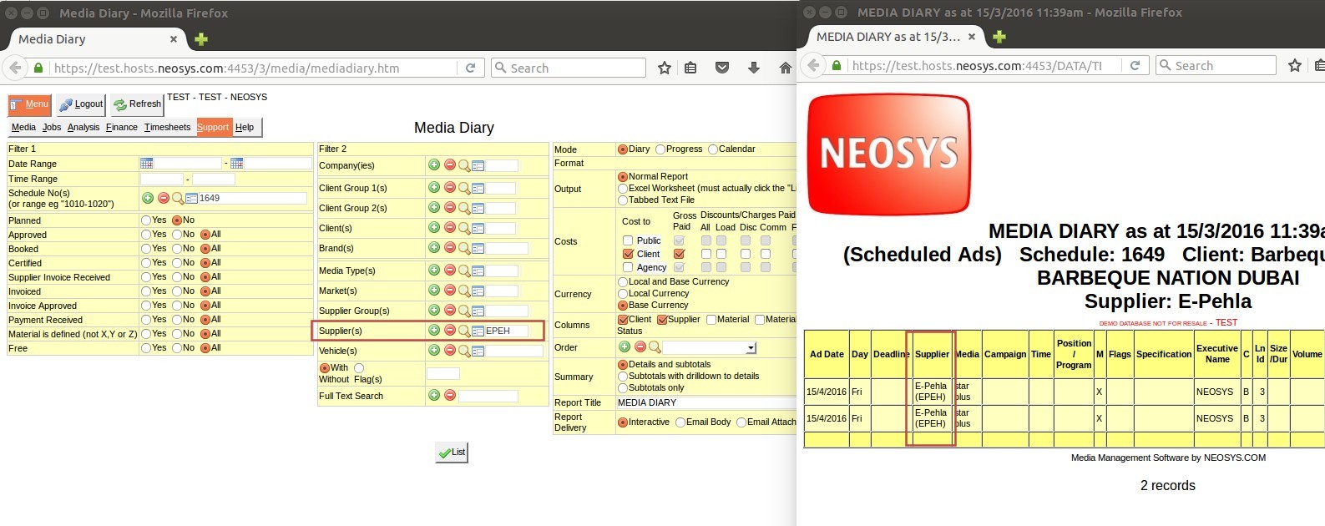
Task: Open calendar icon for Date Range start
Action: 147,164
